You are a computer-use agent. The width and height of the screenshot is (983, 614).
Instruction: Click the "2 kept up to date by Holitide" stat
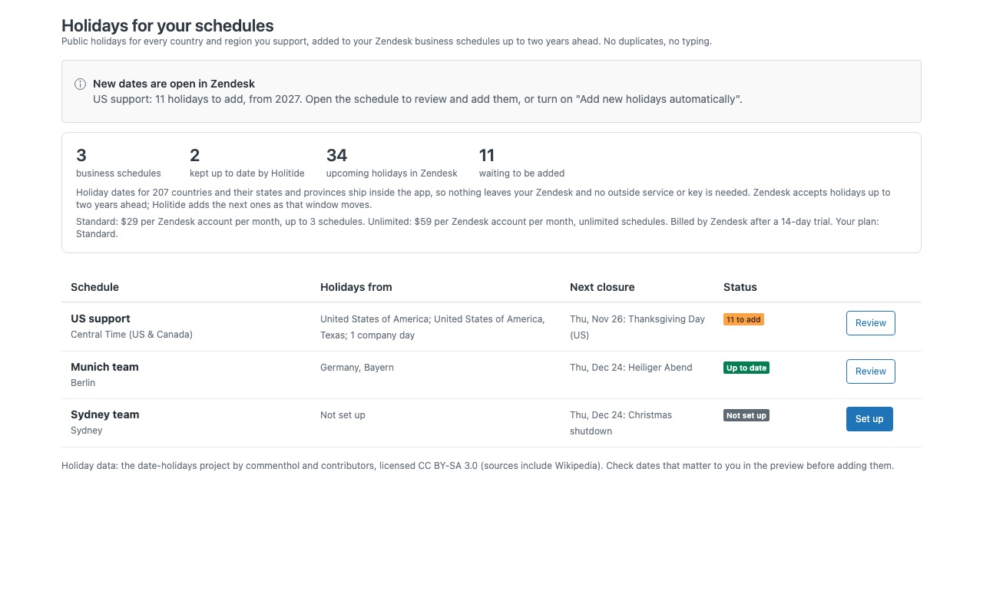247,163
